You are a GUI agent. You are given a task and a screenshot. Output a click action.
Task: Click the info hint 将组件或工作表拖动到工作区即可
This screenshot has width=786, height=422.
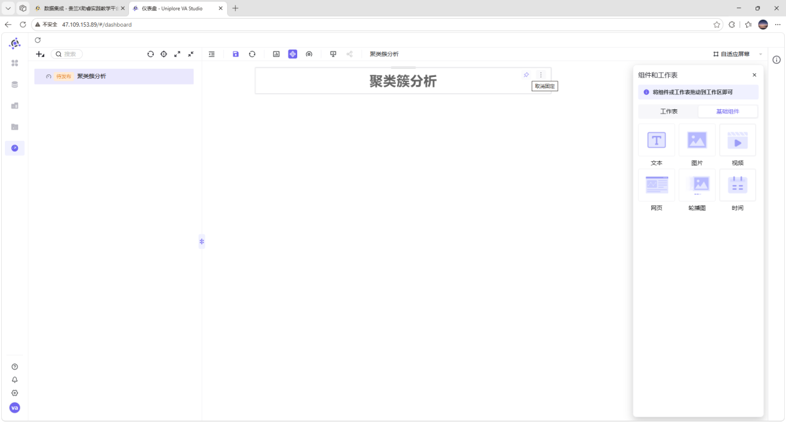pos(698,92)
